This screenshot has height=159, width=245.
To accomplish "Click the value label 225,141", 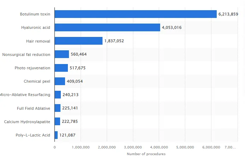I will point(70,108).
